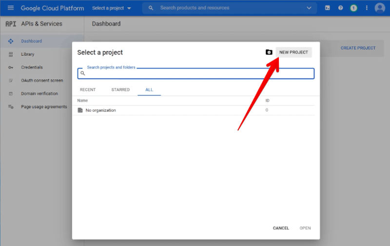Open the three-dot settings menu in header
The image size is (390, 246).
(367, 8)
